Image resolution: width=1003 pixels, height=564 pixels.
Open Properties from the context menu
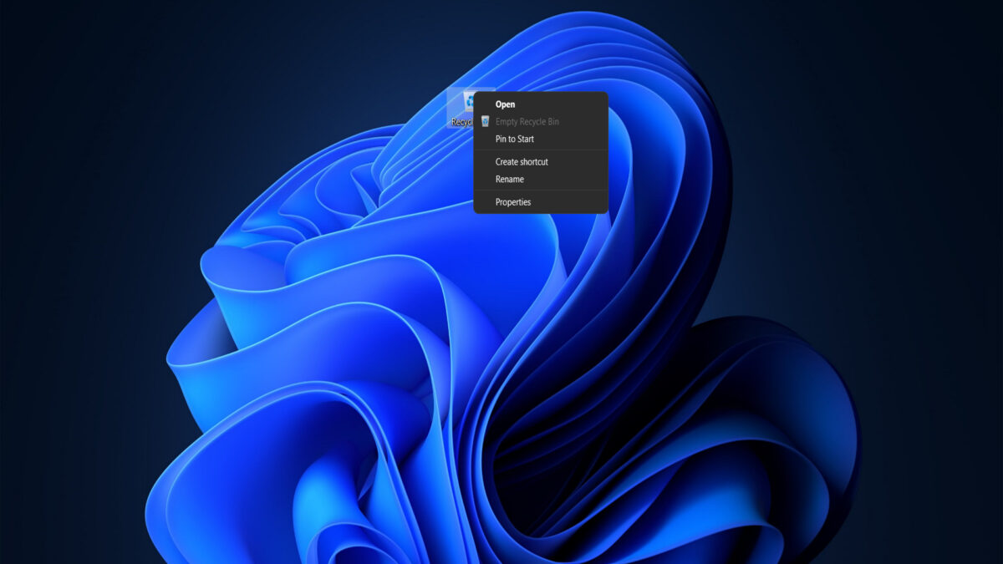point(540,202)
